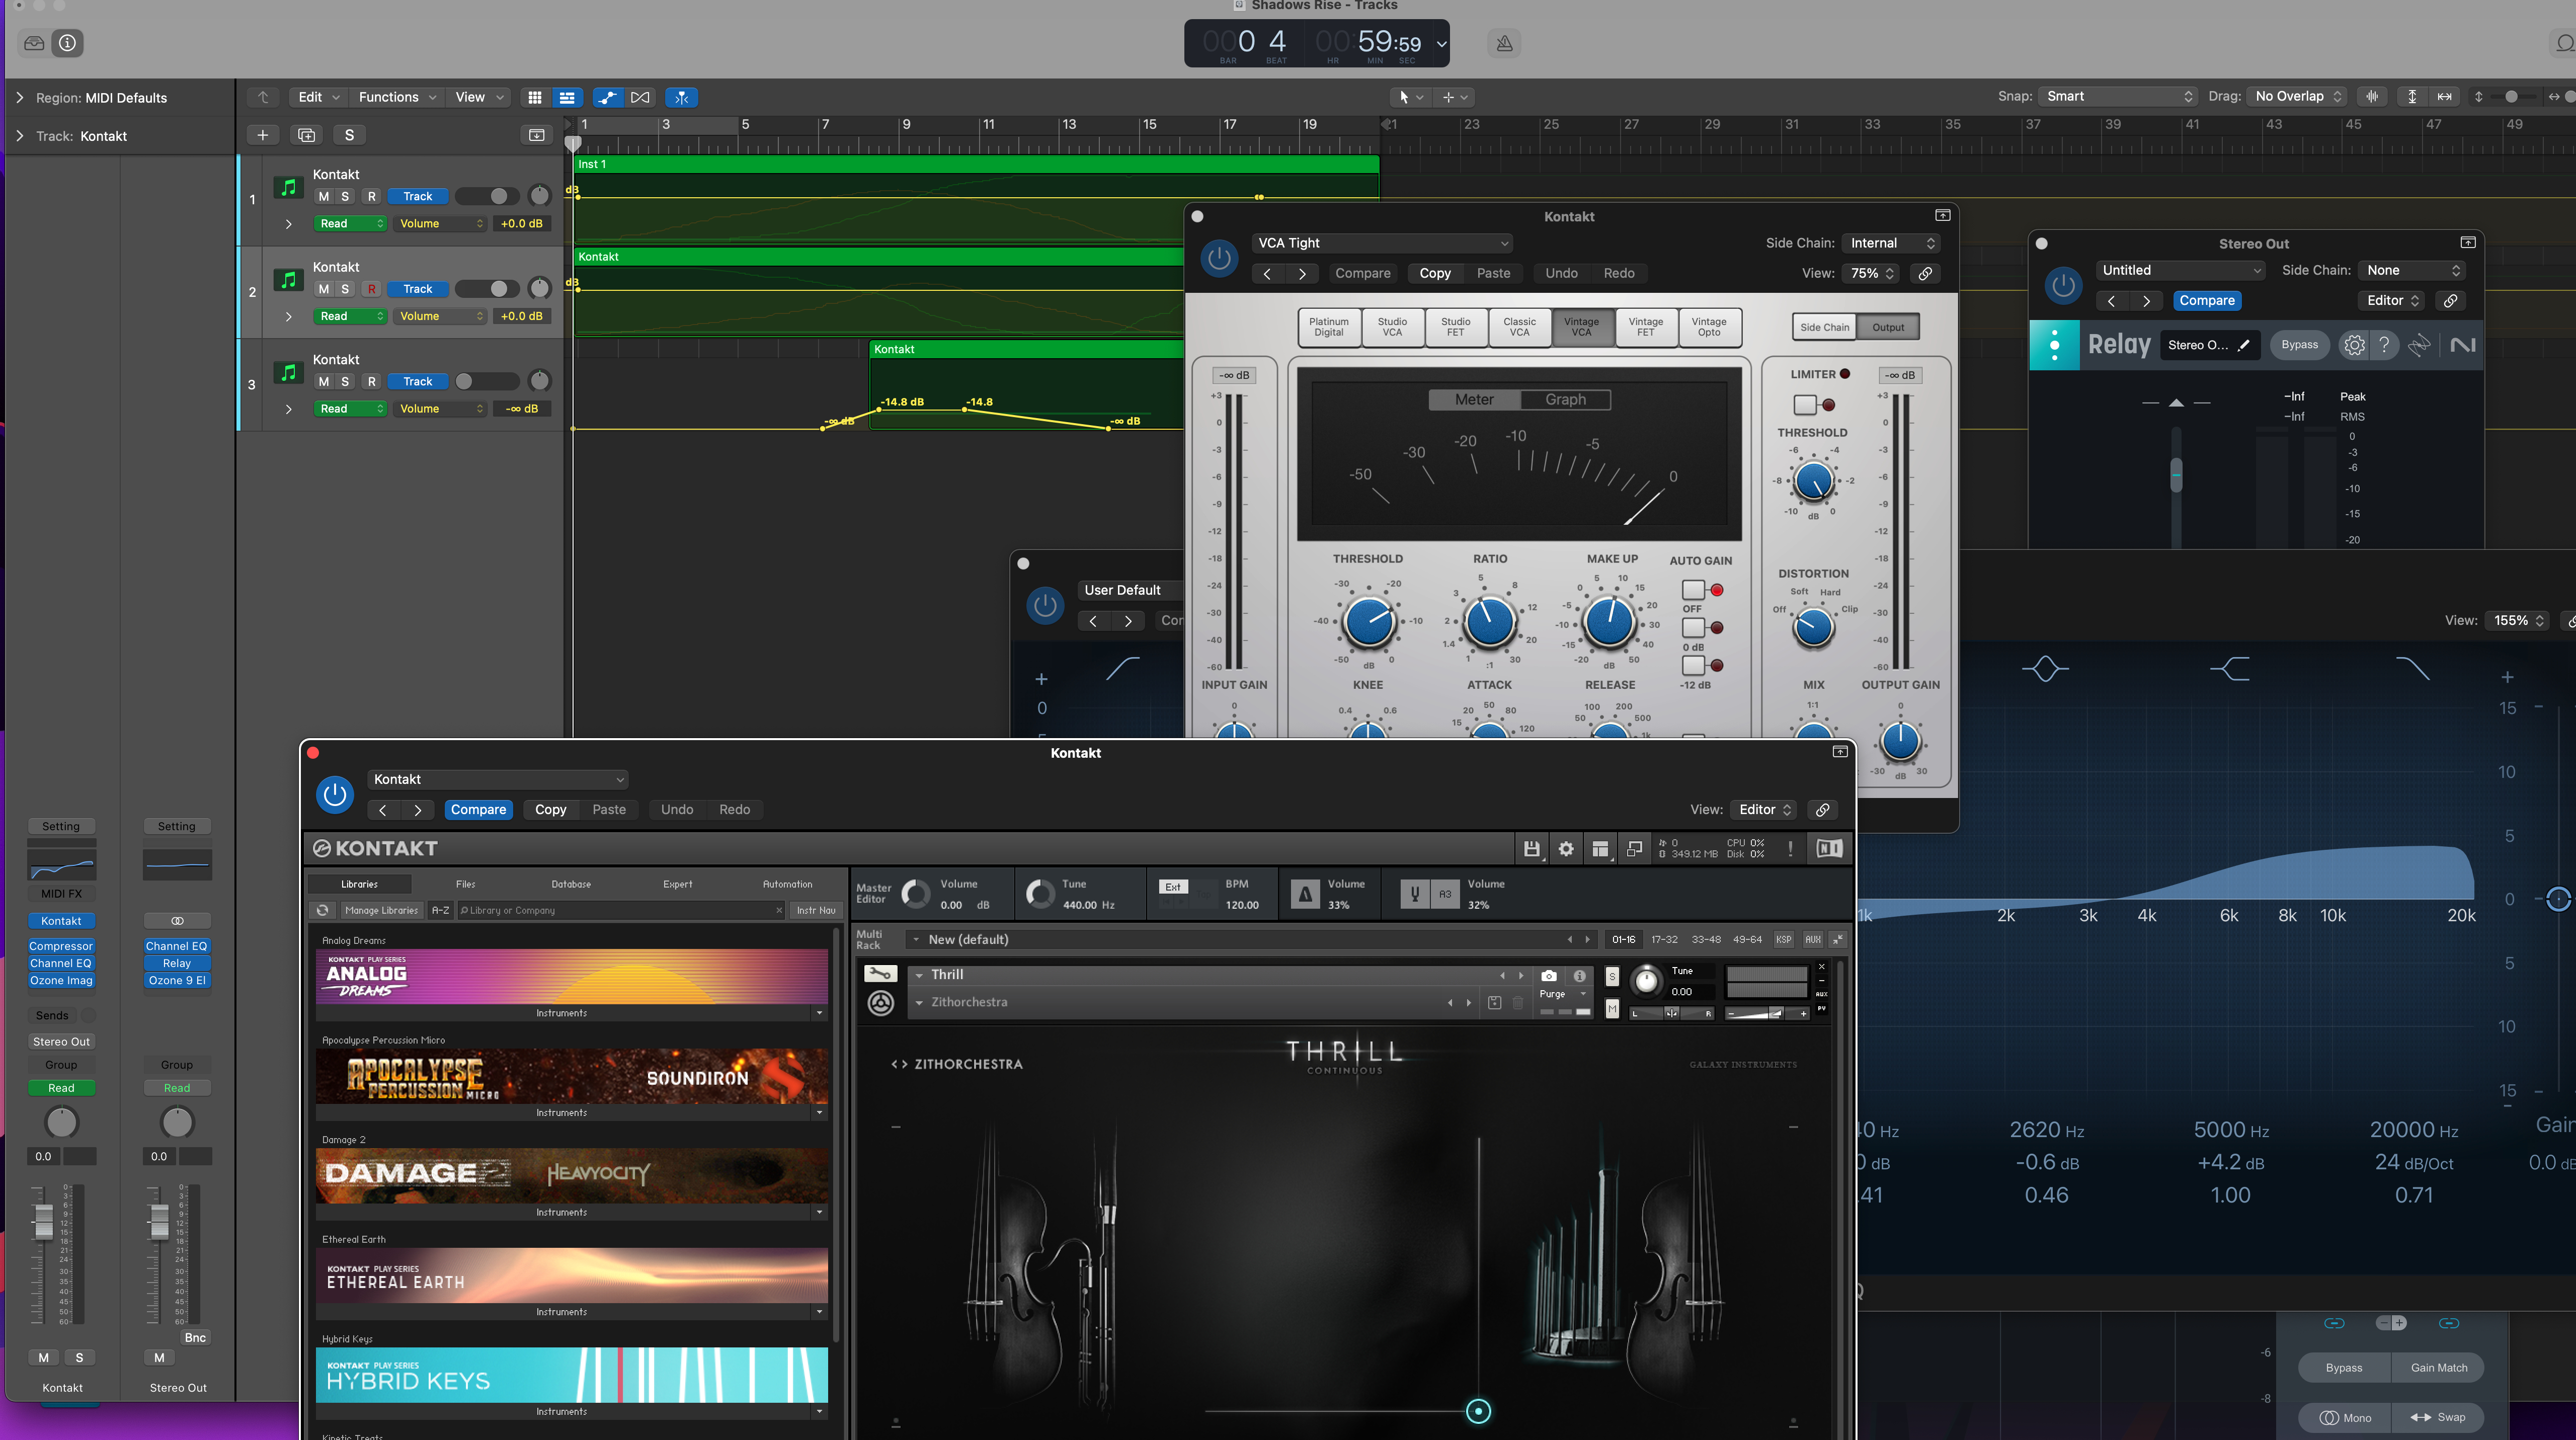Viewport: 2576px width, 1440px height.
Task: Click the Relay settings gear icon
Action: pos(2354,345)
